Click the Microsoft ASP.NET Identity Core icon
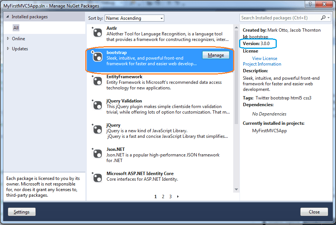The width and height of the screenshot is (336, 225). point(97,178)
